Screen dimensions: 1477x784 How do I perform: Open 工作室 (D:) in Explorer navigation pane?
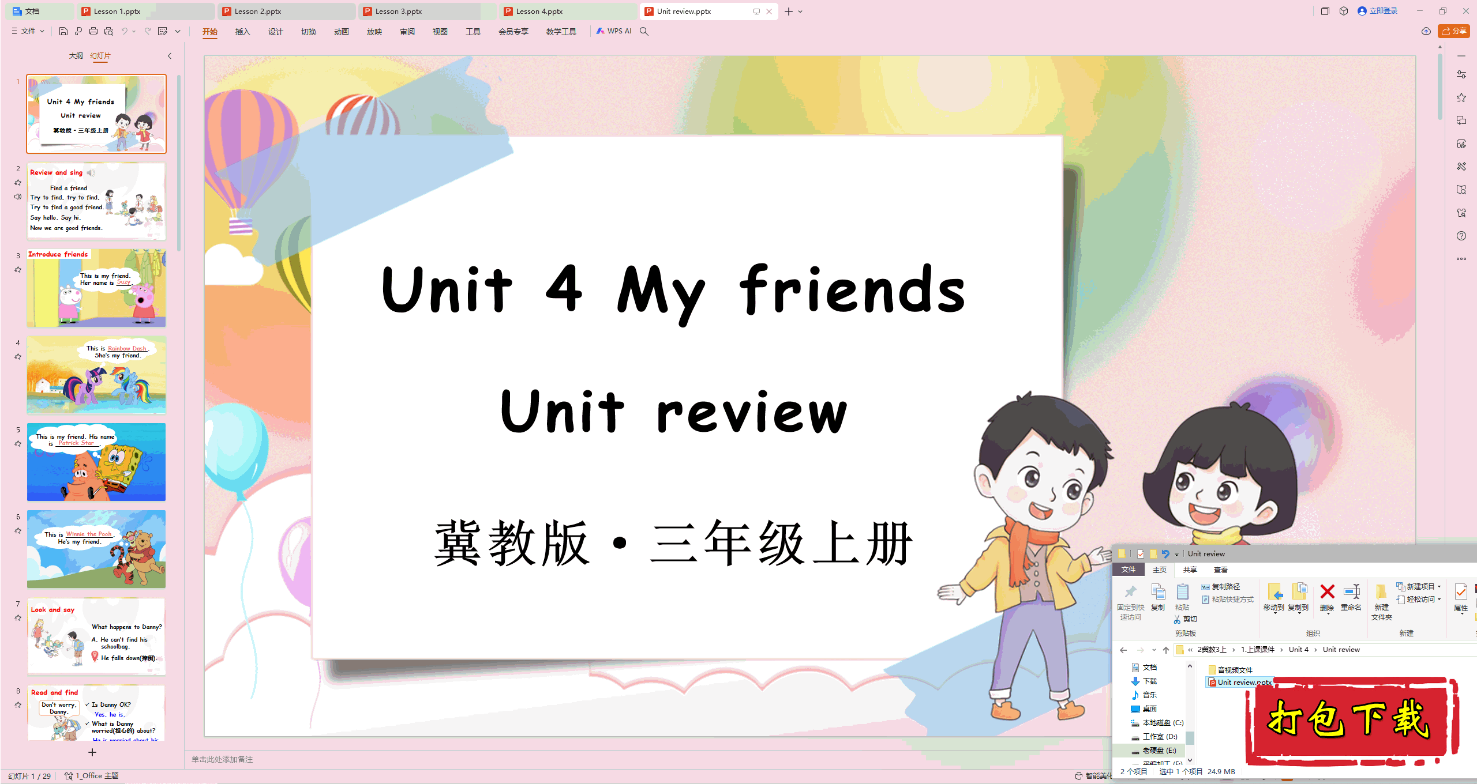click(1154, 736)
